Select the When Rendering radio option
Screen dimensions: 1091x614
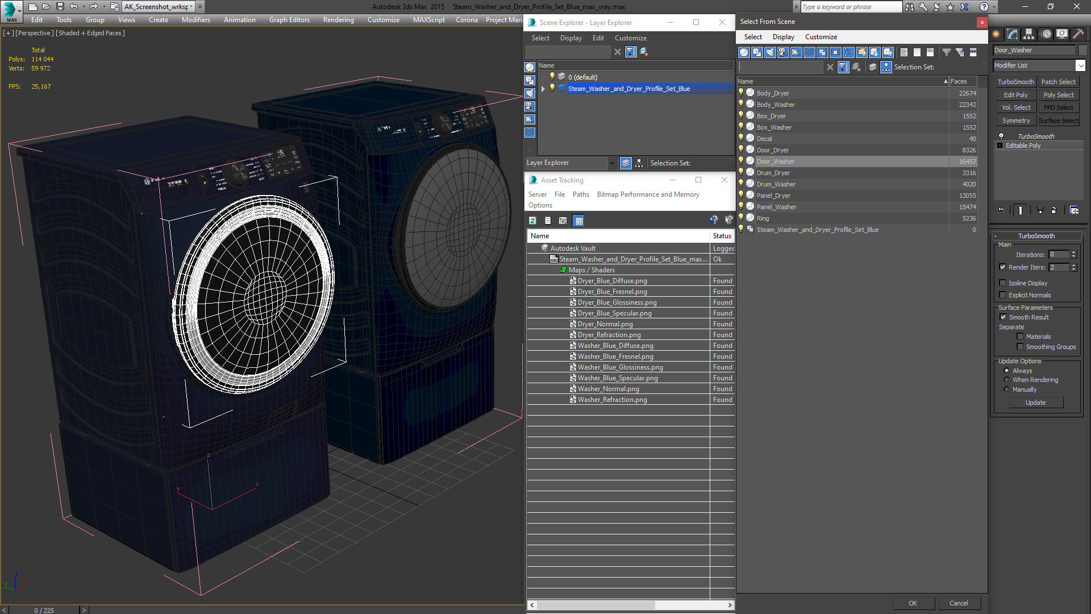pyautogui.click(x=1006, y=380)
